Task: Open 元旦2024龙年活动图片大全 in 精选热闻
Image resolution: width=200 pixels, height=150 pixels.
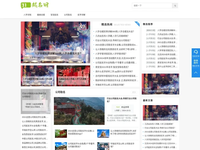Action: click(x=116, y=58)
